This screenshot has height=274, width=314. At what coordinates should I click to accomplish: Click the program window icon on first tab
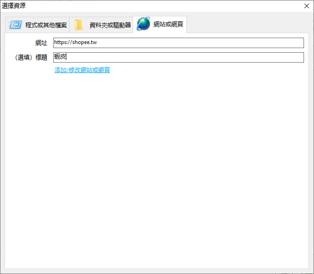coord(15,25)
